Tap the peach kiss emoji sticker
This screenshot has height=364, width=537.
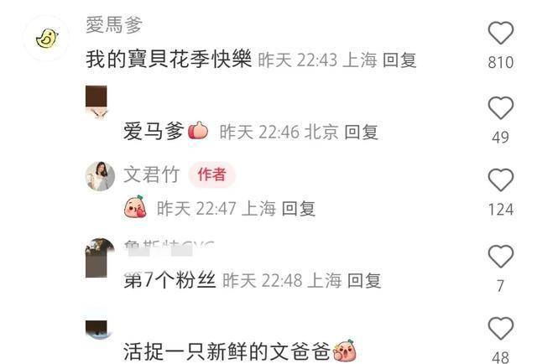135,206
